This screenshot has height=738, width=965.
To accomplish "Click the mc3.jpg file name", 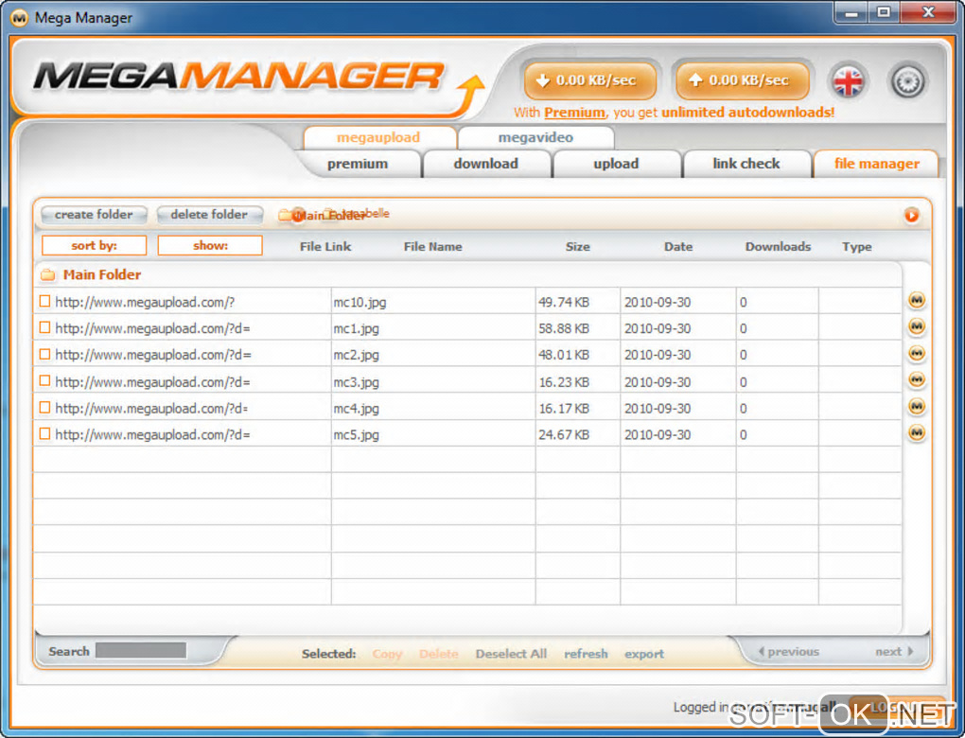I will pyautogui.click(x=356, y=382).
